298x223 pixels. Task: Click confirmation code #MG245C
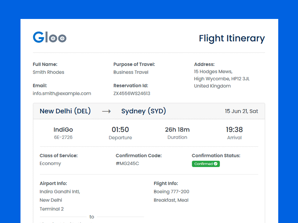(127, 164)
